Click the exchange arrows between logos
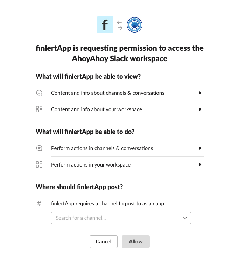Viewport: 239px width, 255px height. click(x=120, y=25)
